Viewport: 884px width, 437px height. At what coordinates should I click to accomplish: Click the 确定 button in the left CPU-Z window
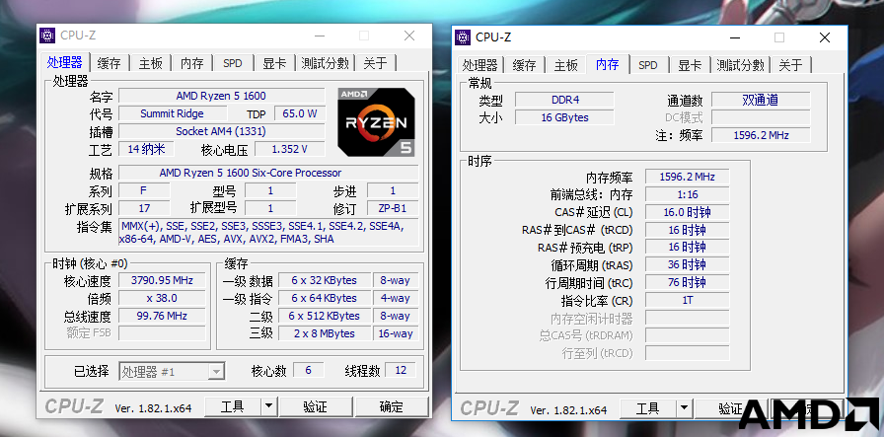(392, 406)
